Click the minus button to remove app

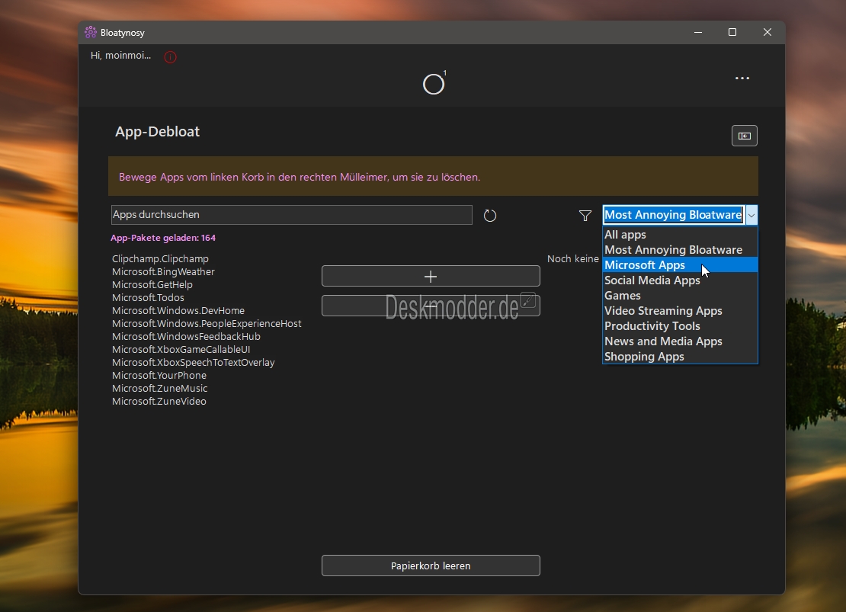pos(431,306)
